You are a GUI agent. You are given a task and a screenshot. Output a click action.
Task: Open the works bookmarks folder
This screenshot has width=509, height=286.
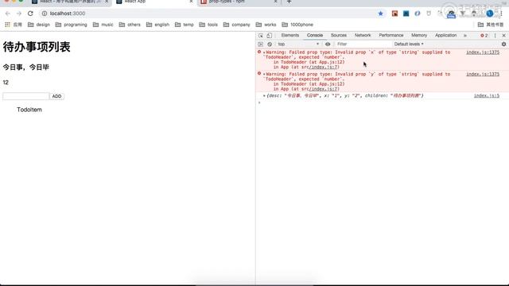tap(266, 25)
